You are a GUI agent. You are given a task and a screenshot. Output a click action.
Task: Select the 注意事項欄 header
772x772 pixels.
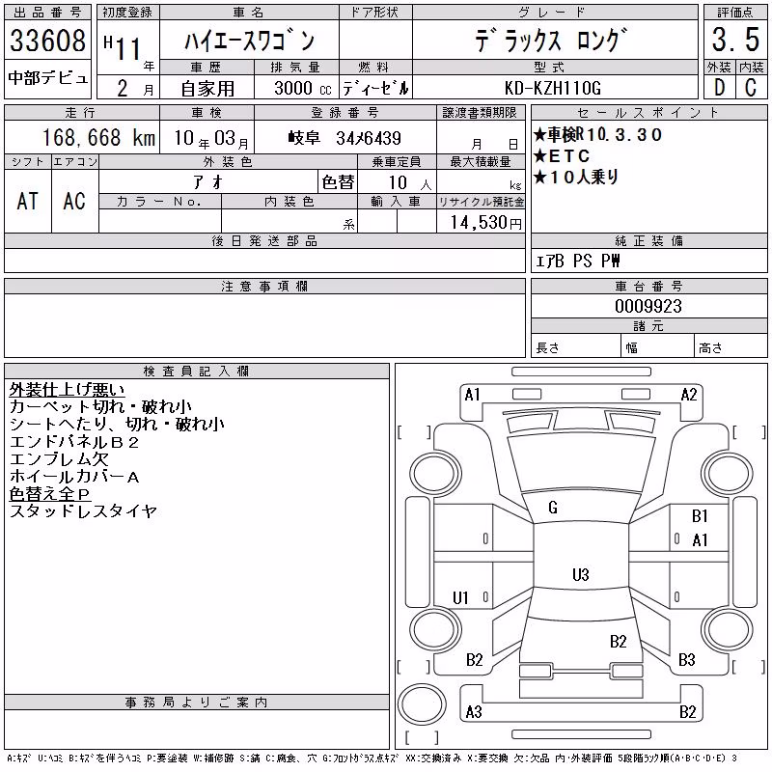point(264,287)
